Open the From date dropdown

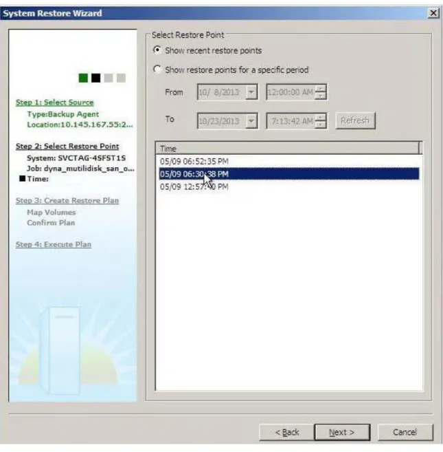[x=251, y=92]
